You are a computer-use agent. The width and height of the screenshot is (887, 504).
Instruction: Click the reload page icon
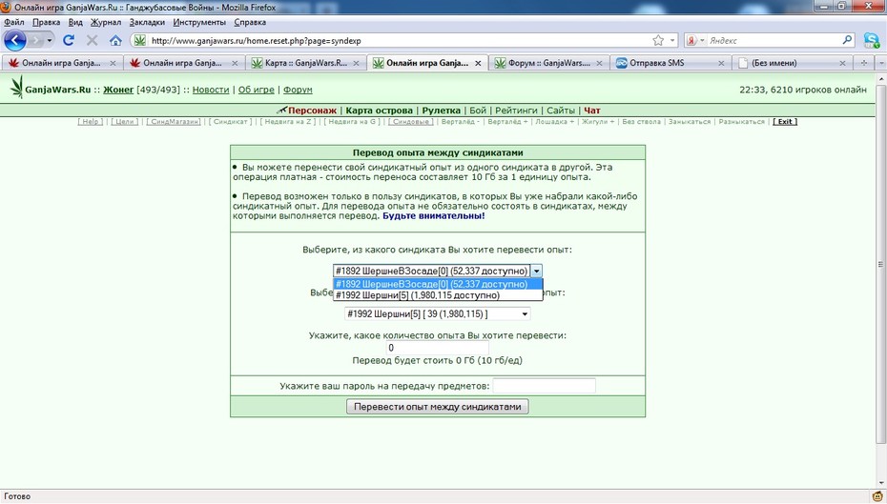click(69, 40)
